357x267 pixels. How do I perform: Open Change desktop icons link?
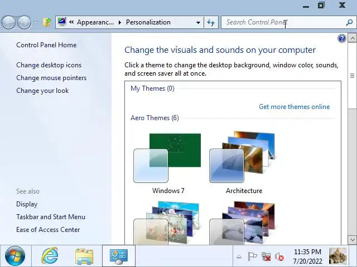point(49,65)
